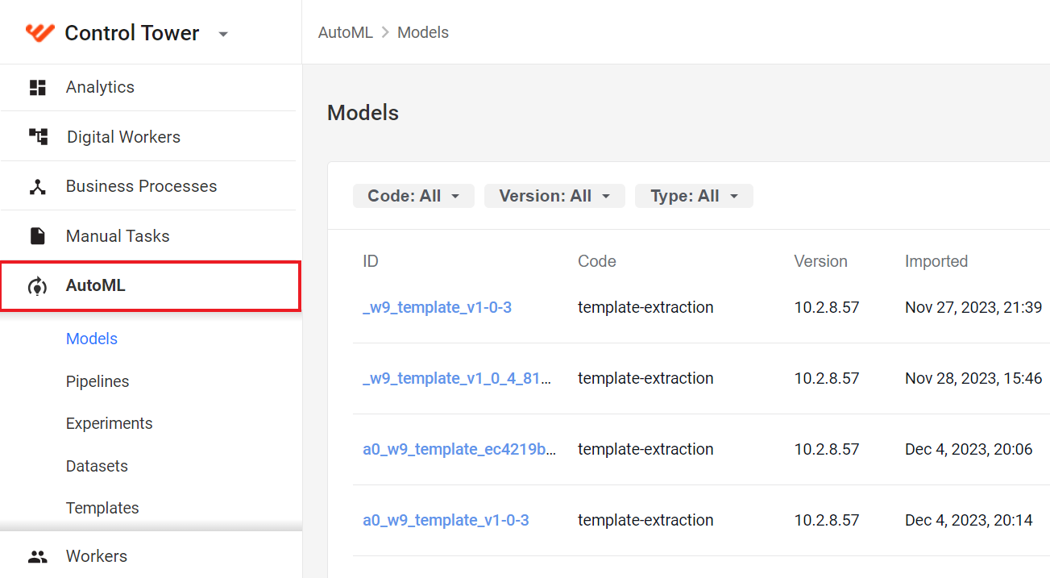The width and height of the screenshot is (1050, 578).
Task: Click the Version column header
Action: tap(821, 261)
